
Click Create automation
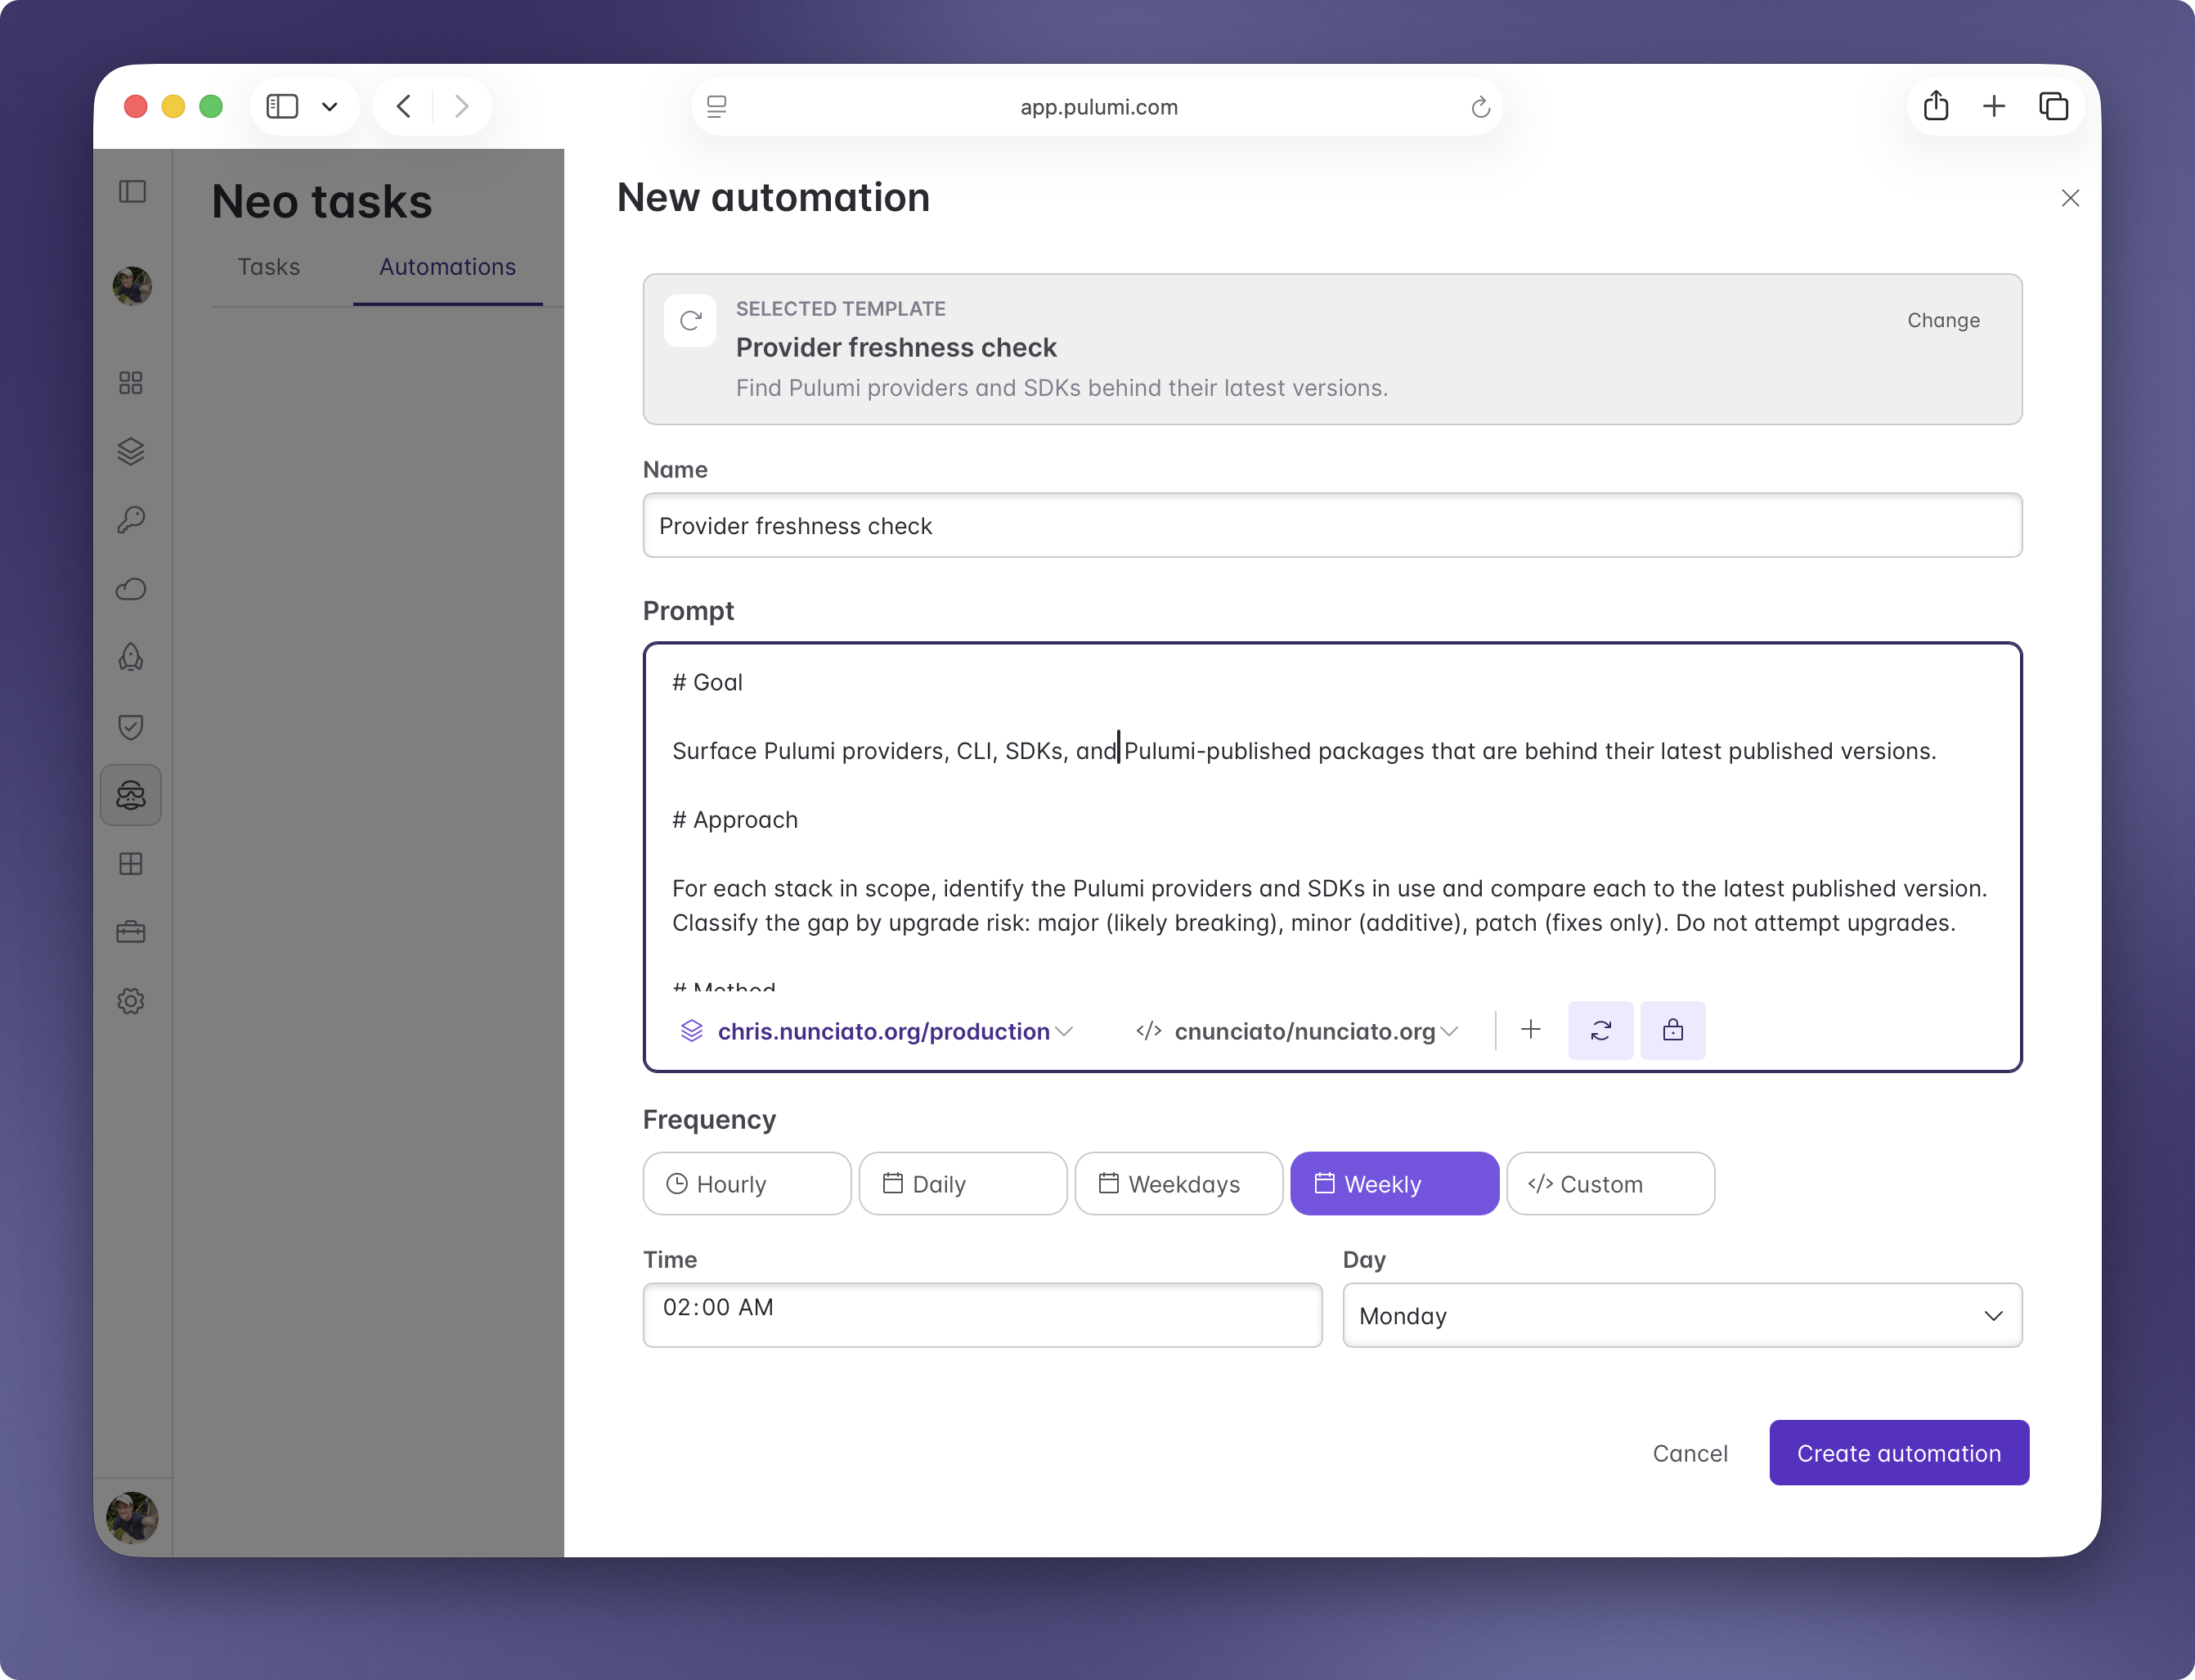point(1899,1453)
